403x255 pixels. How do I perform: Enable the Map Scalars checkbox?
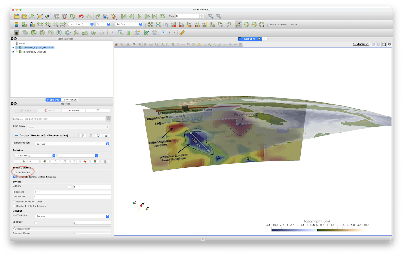tap(14, 173)
